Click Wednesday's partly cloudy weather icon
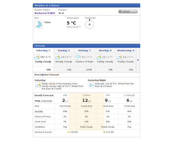Image resolution: width=173 pixels, height=158 pixels. pos(119,57)
